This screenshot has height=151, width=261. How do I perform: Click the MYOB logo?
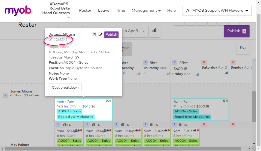(18, 11)
